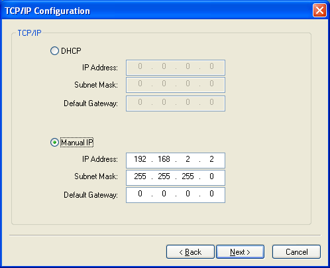Select the Manual IP radio button
The height and width of the screenshot is (268, 330).
[54, 143]
